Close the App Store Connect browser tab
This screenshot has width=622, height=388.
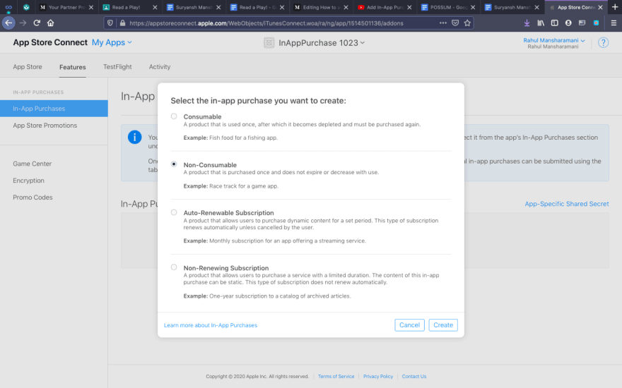click(x=601, y=7)
